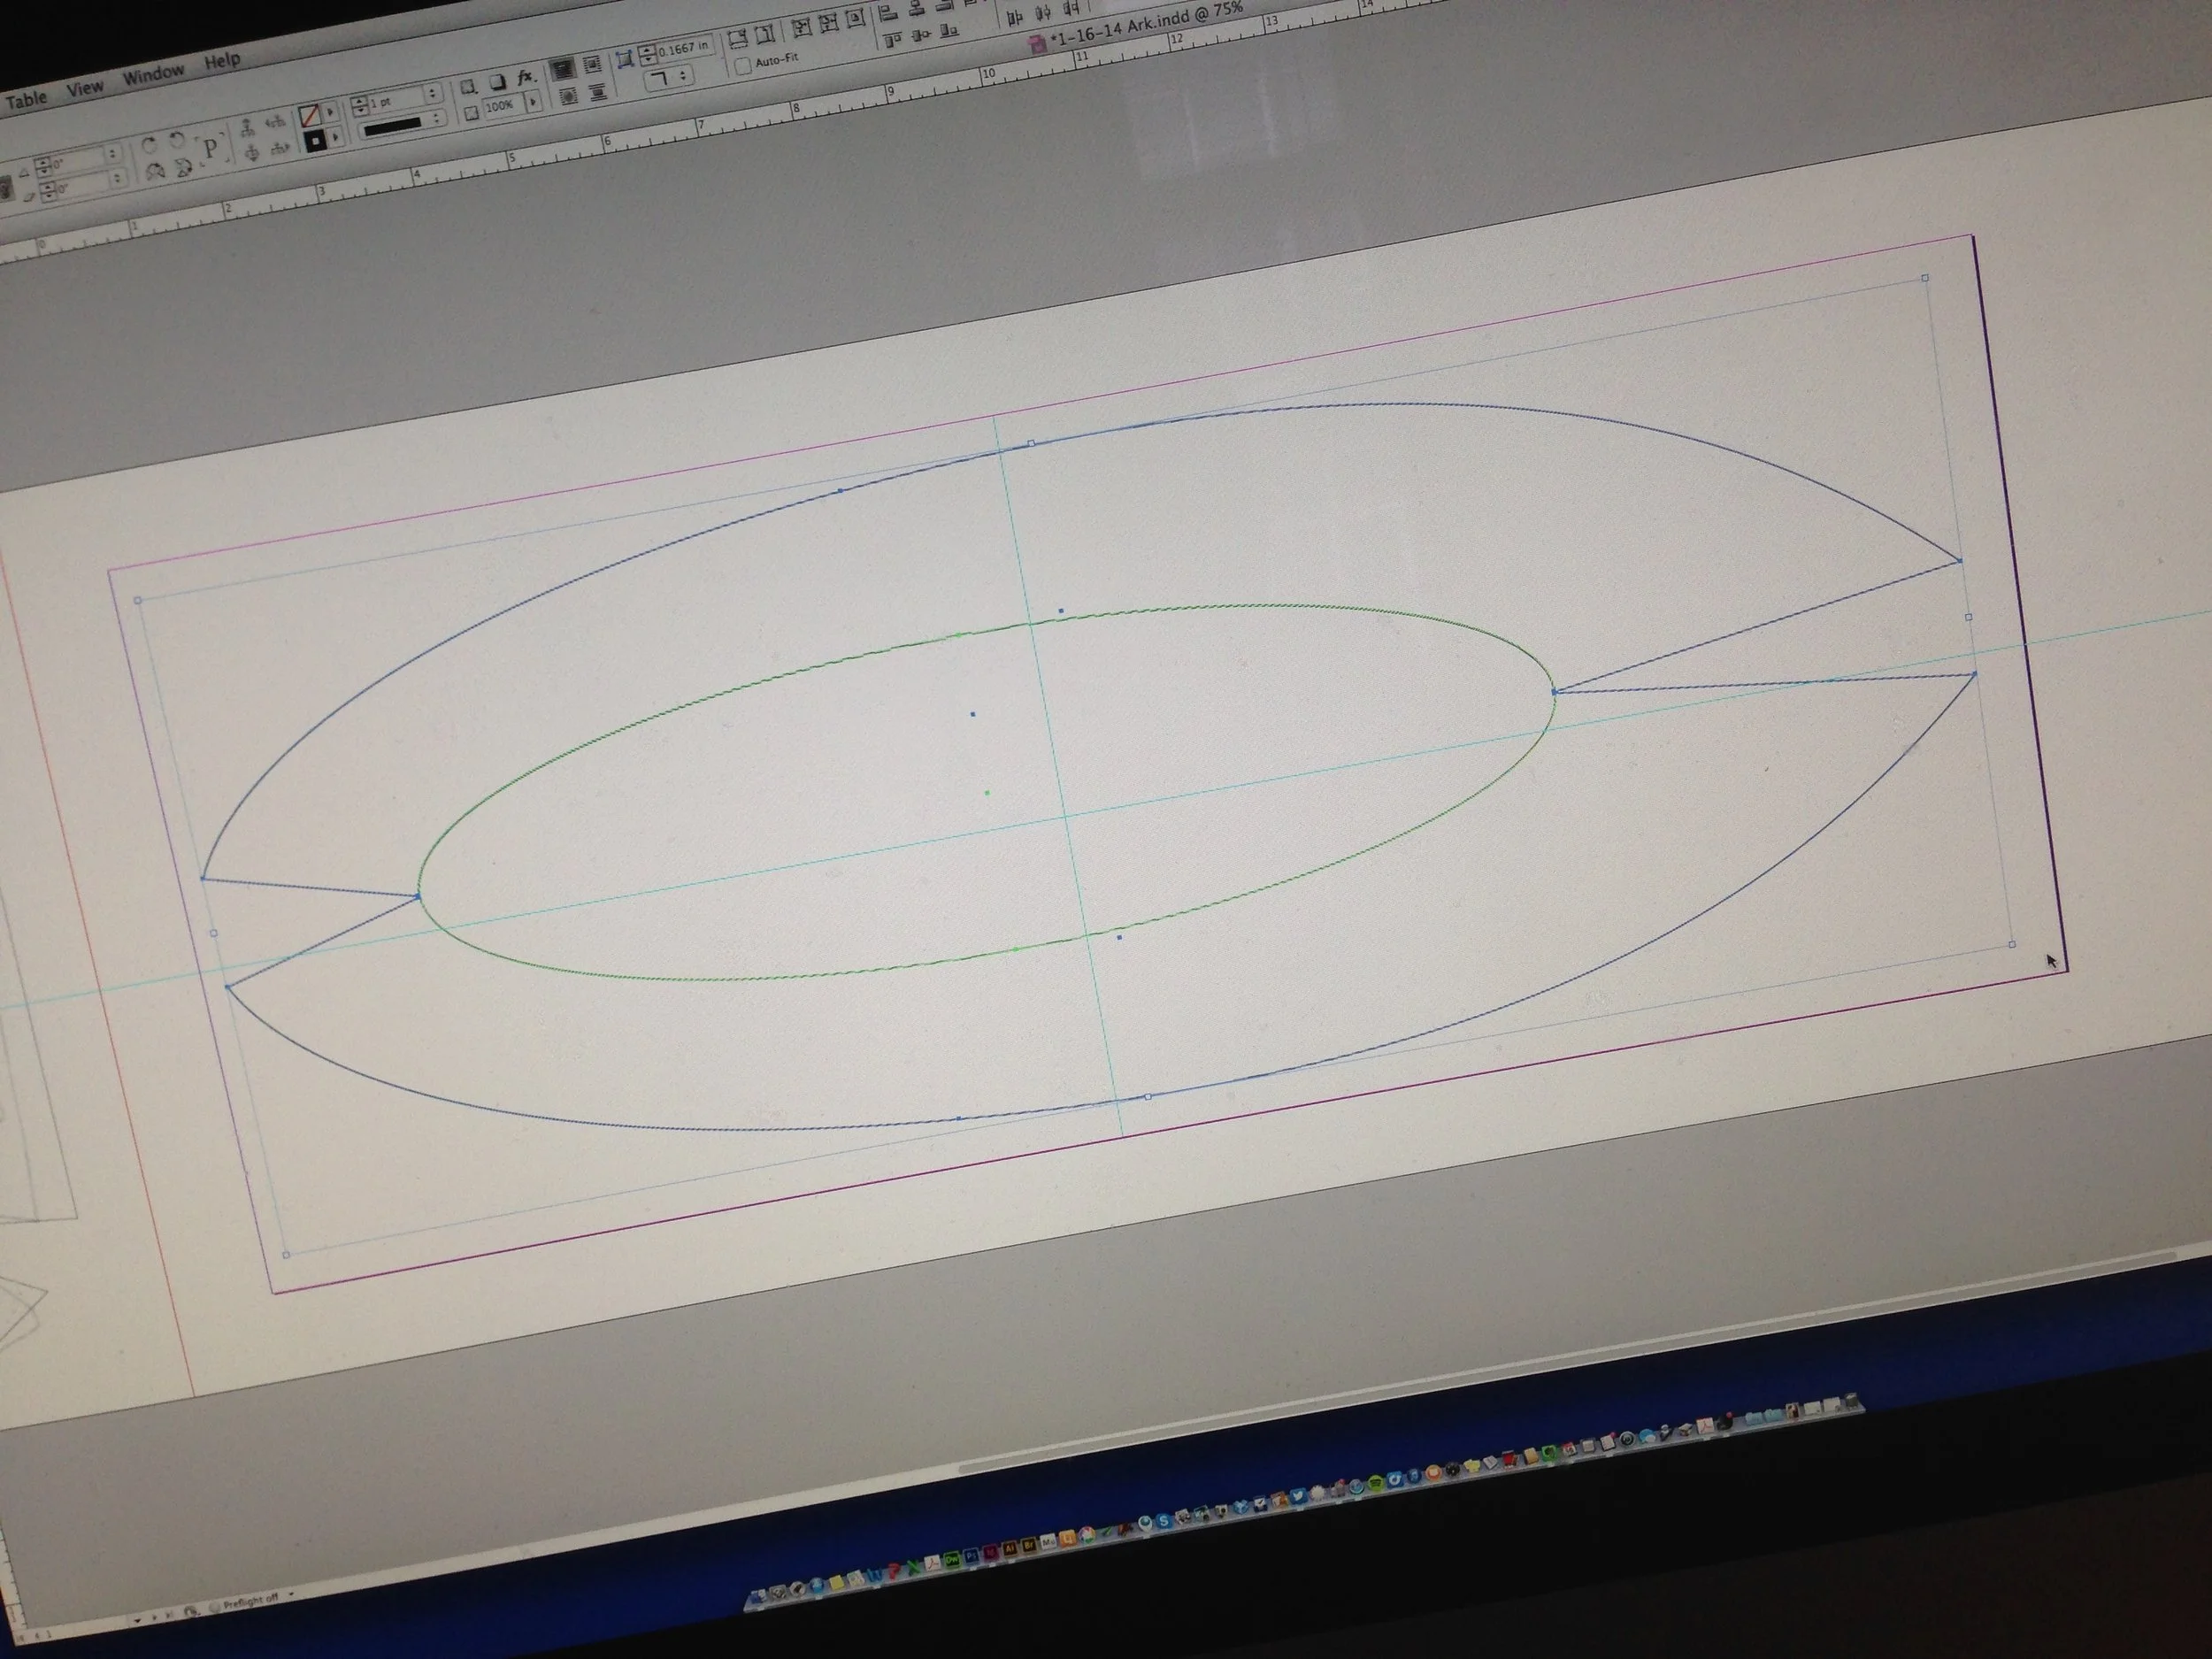
Task: Open the View menu
Action: pyautogui.click(x=85, y=88)
